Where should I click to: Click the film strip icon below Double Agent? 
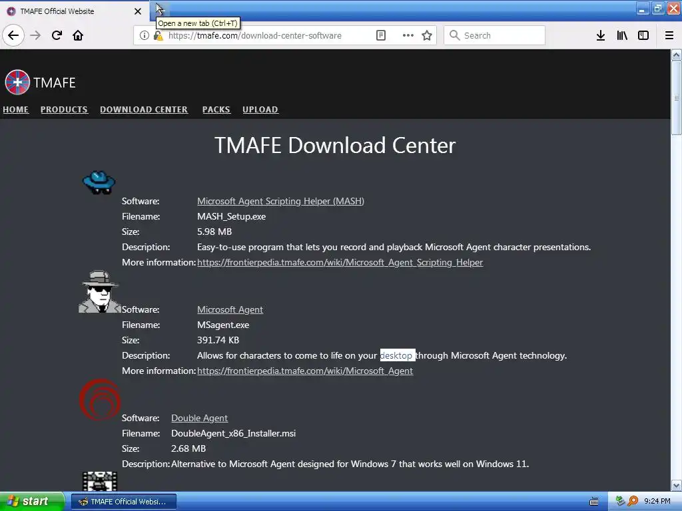[x=100, y=481]
